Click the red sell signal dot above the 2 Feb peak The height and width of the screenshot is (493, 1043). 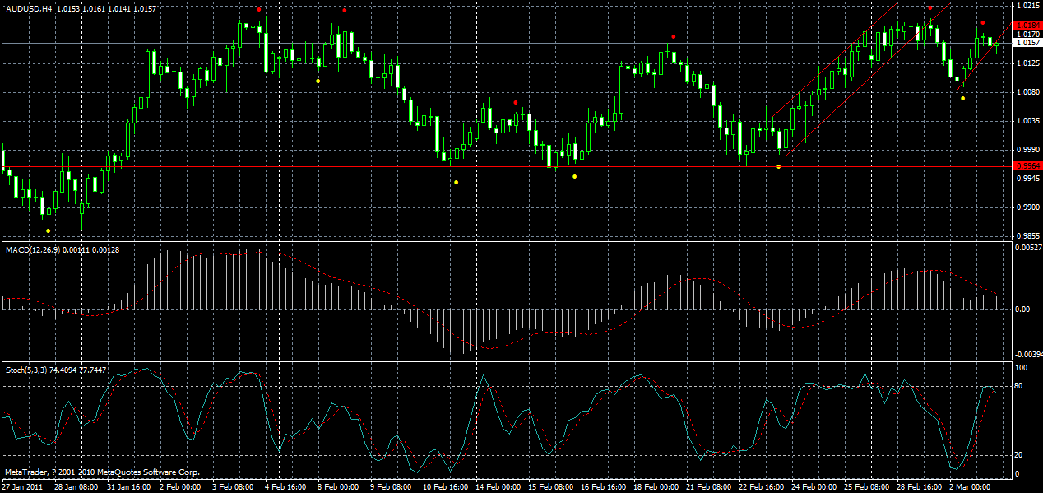pos(259,9)
